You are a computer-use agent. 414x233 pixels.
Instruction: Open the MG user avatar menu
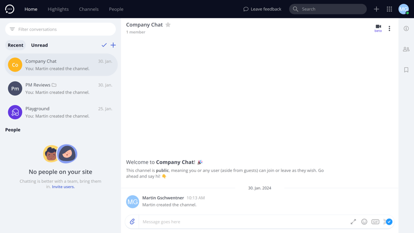[x=404, y=9]
